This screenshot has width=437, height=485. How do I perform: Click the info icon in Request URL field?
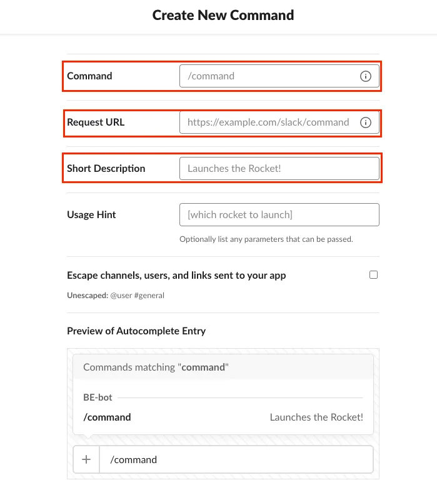(366, 122)
